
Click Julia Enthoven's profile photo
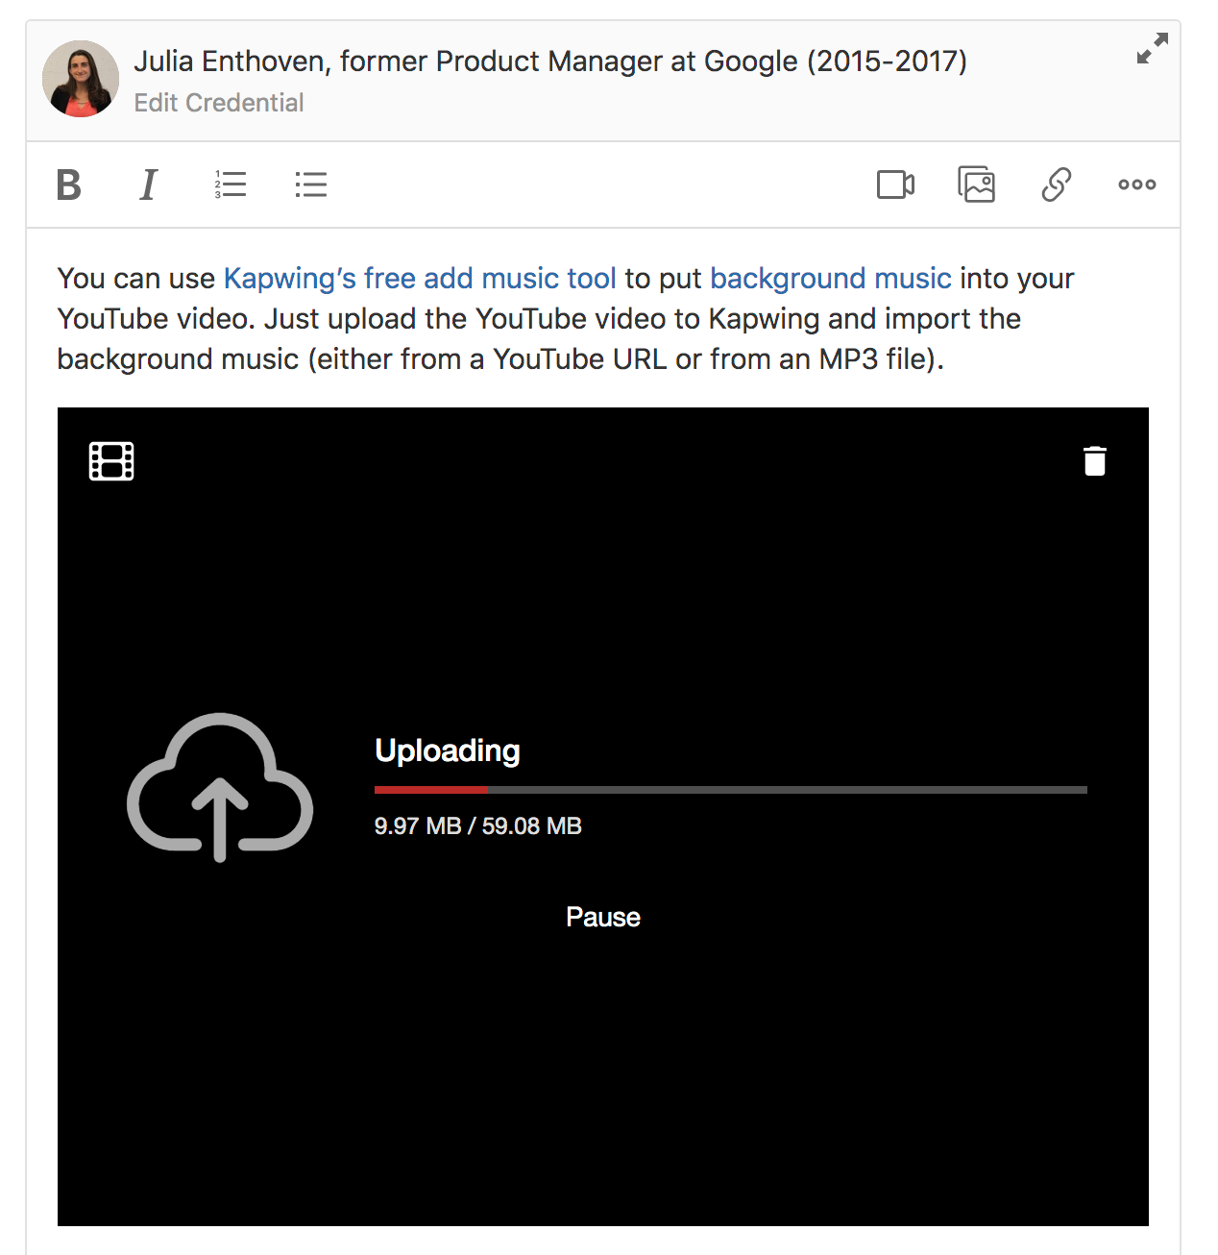tap(81, 79)
